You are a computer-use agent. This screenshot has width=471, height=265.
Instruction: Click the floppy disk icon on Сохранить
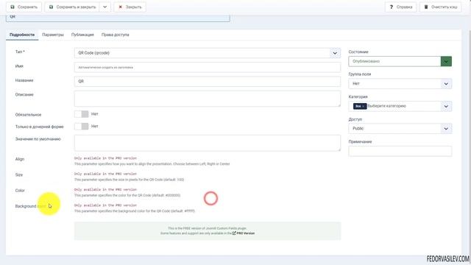point(13,7)
